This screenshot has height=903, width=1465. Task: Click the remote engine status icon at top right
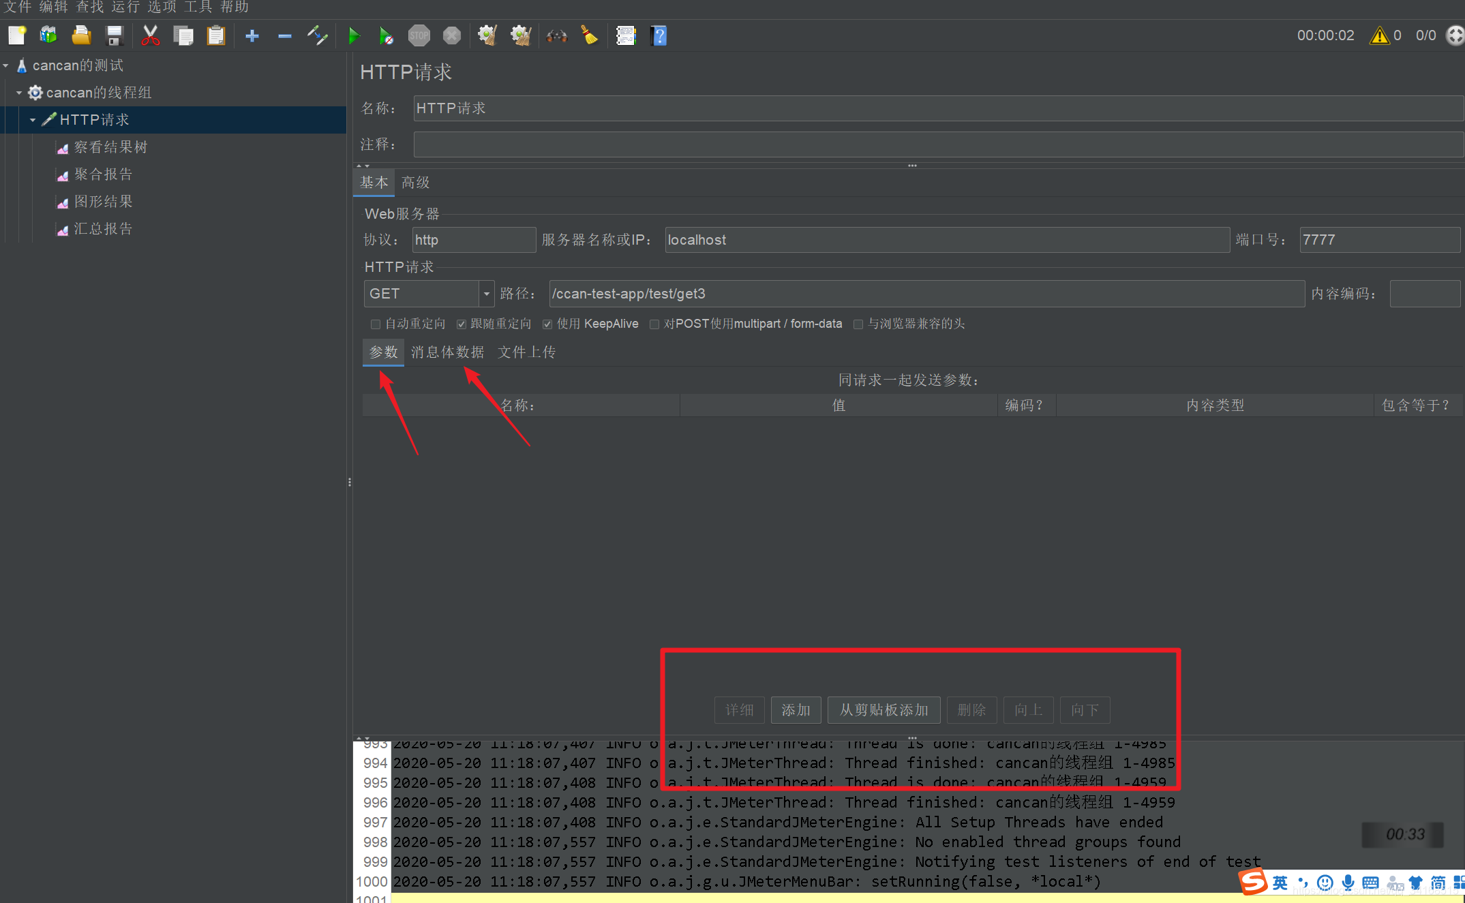click(x=1455, y=35)
